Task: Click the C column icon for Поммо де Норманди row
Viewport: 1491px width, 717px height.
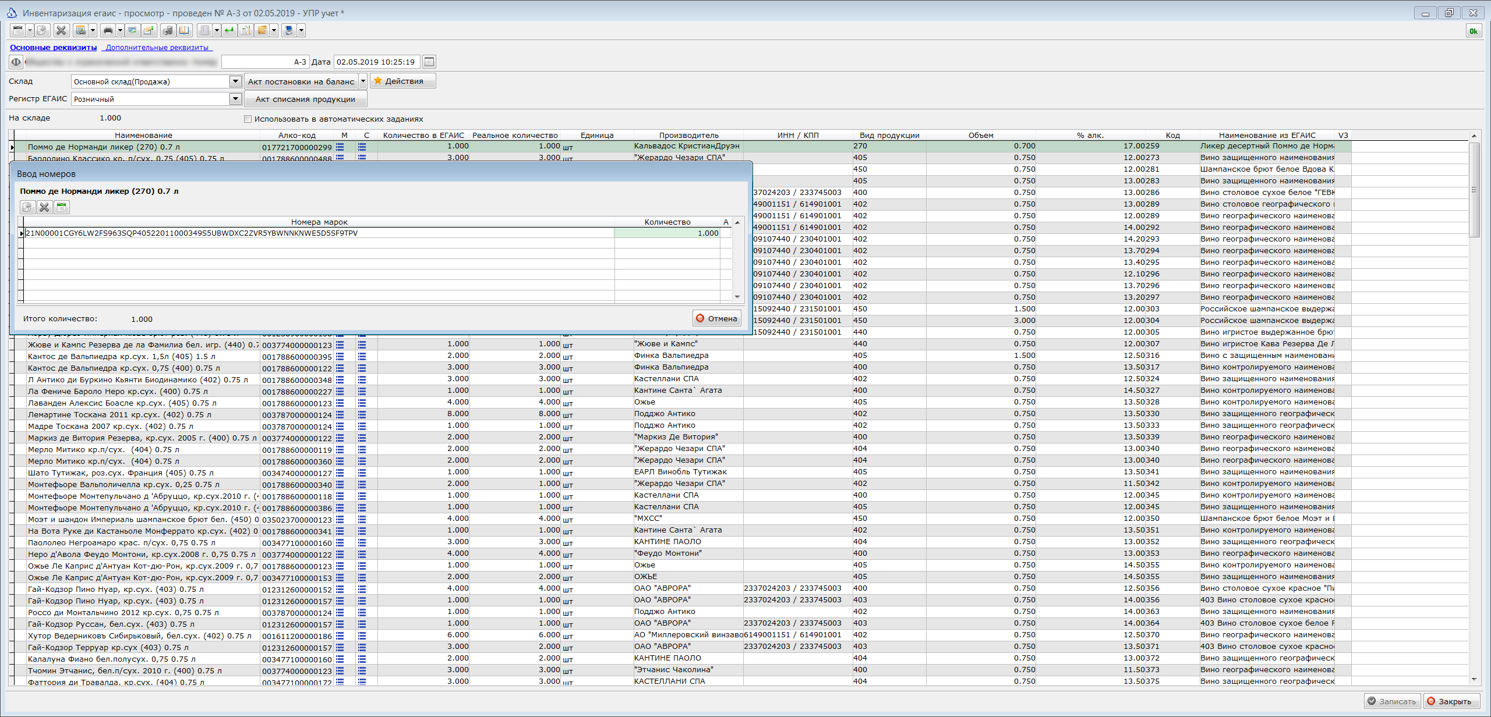Action: (x=362, y=147)
